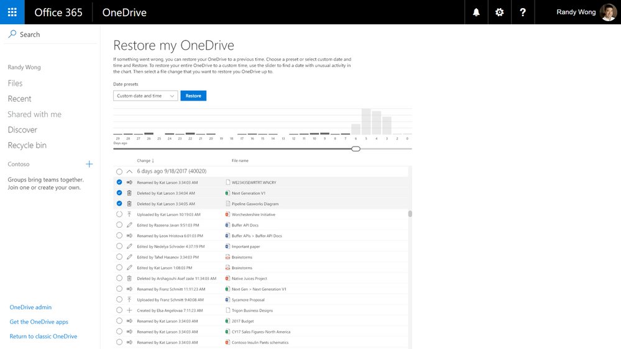Click upload icon on Sycamore Proposal row

[x=129, y=300]
